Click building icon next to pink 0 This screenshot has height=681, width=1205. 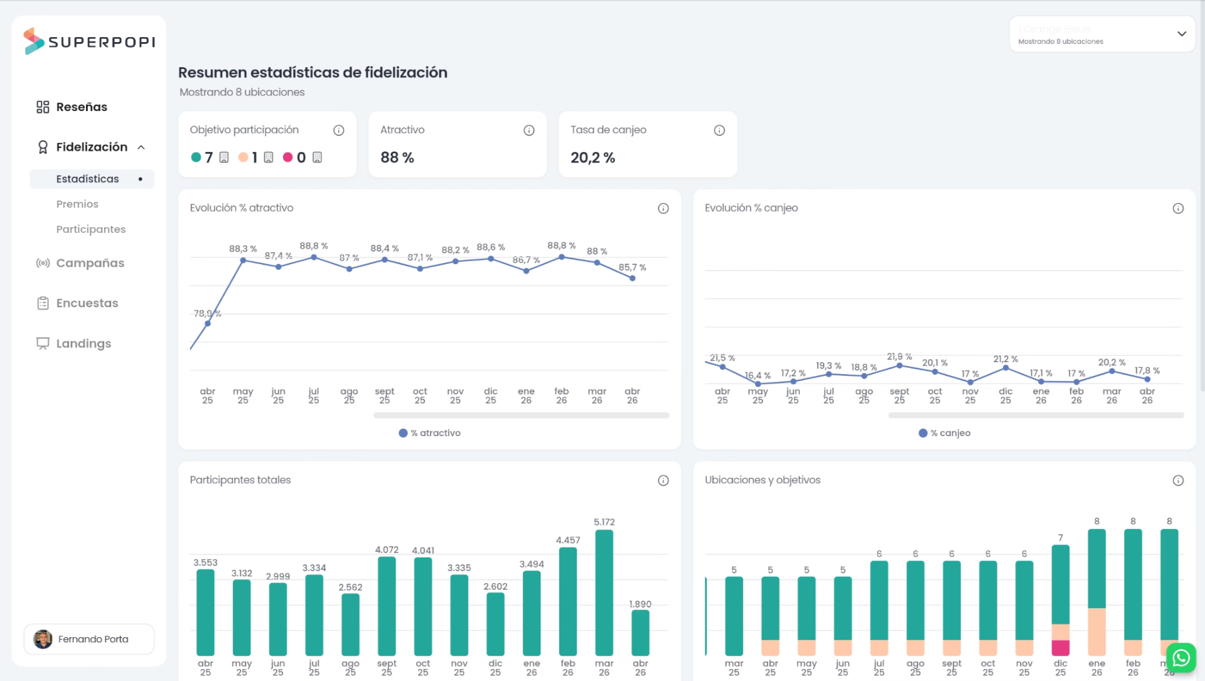tap(318, 158)
